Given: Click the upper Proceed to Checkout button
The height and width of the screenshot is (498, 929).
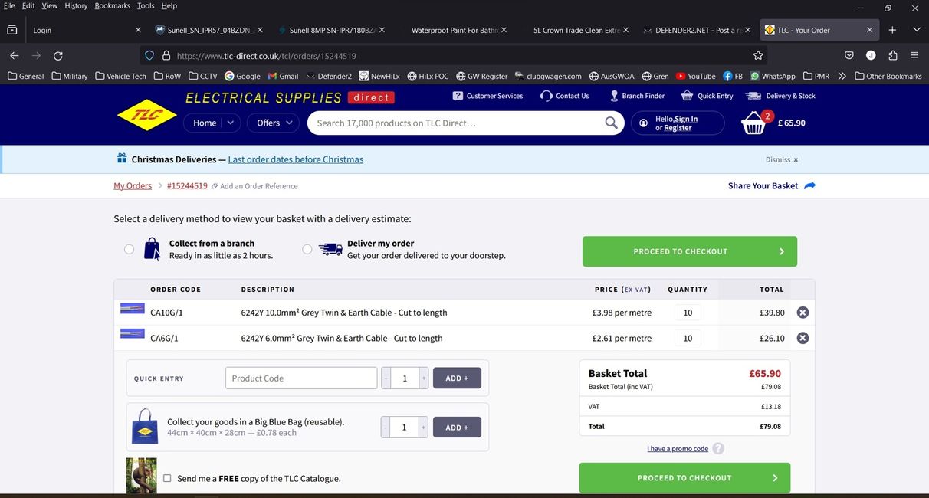Looking at the screenshot, I should [690, 251].
